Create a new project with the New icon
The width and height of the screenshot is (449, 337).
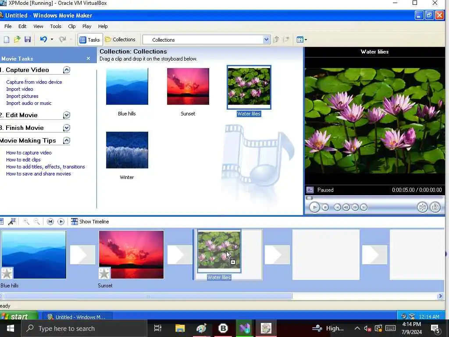click(6, 39)
